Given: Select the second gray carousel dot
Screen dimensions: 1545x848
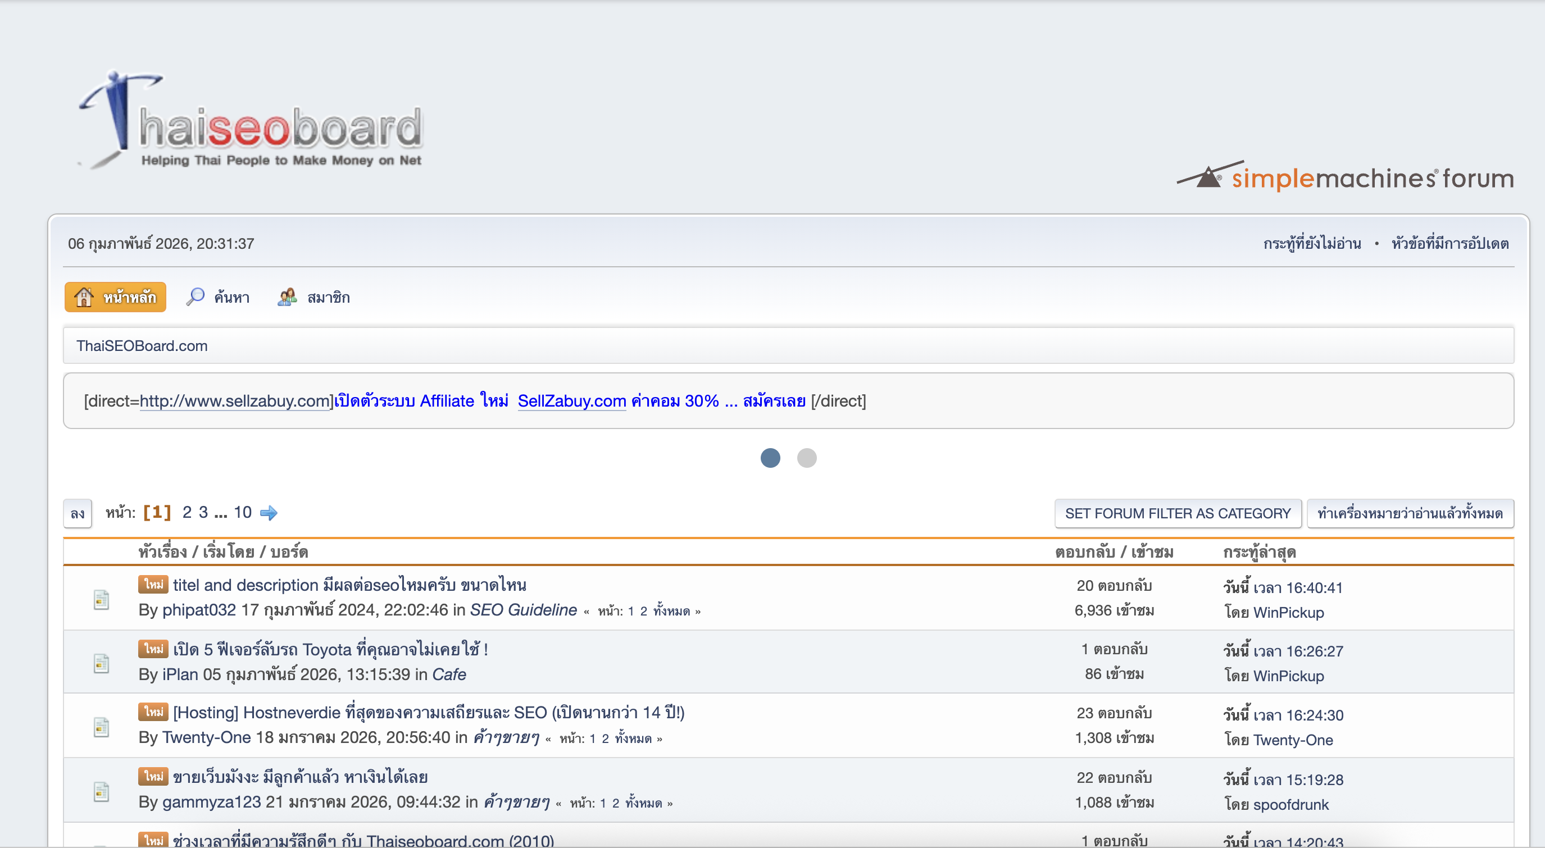Looking at the screenshot, I should tap(806, 458).
